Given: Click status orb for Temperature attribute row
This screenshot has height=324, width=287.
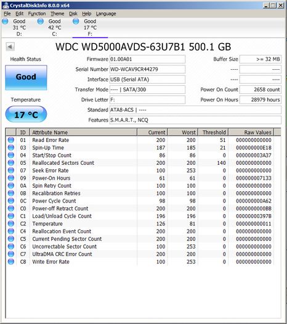Looking at the screenshot, I should 11,223.
